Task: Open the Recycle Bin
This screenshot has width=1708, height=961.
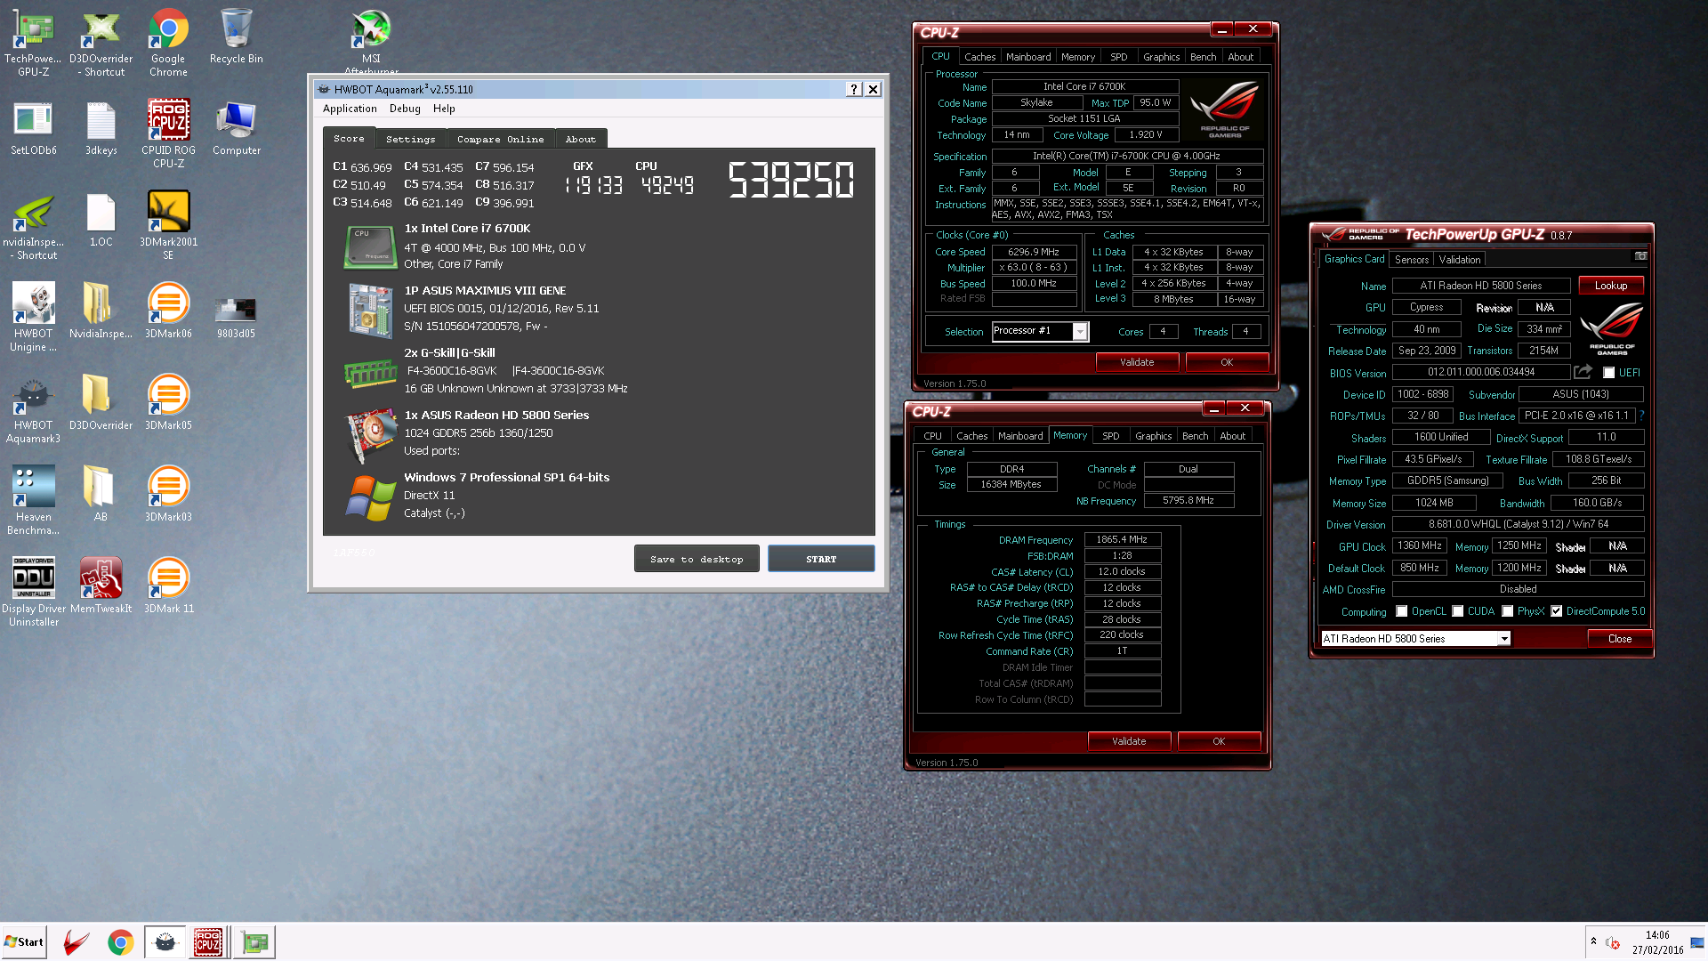Action: pyautogui.click(x=236, y=36)
